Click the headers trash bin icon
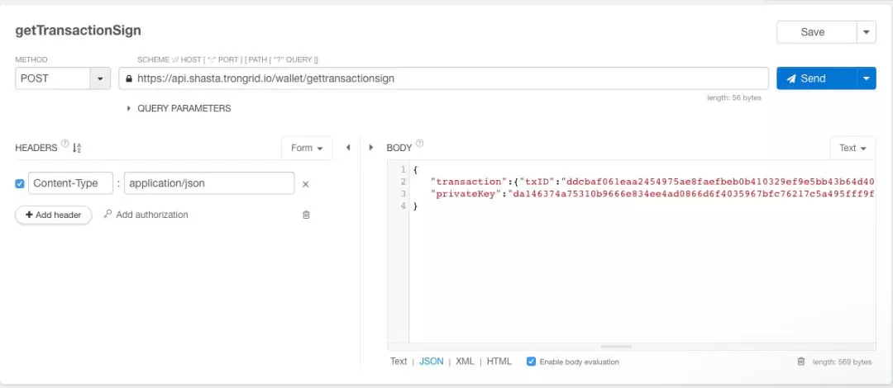Image resolution: width=893 pixels, height=388 pixels. [x=306, y=215]
